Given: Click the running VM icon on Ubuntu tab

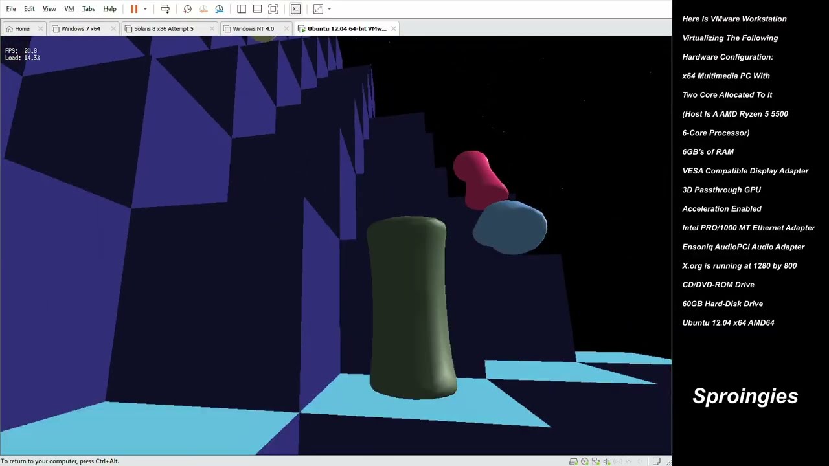Looking at the screenshot, I should tap(302, 28).
